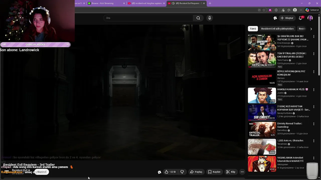Click the purple extension icon in the toolbar

pyautogui.click(x=270, y=10)
